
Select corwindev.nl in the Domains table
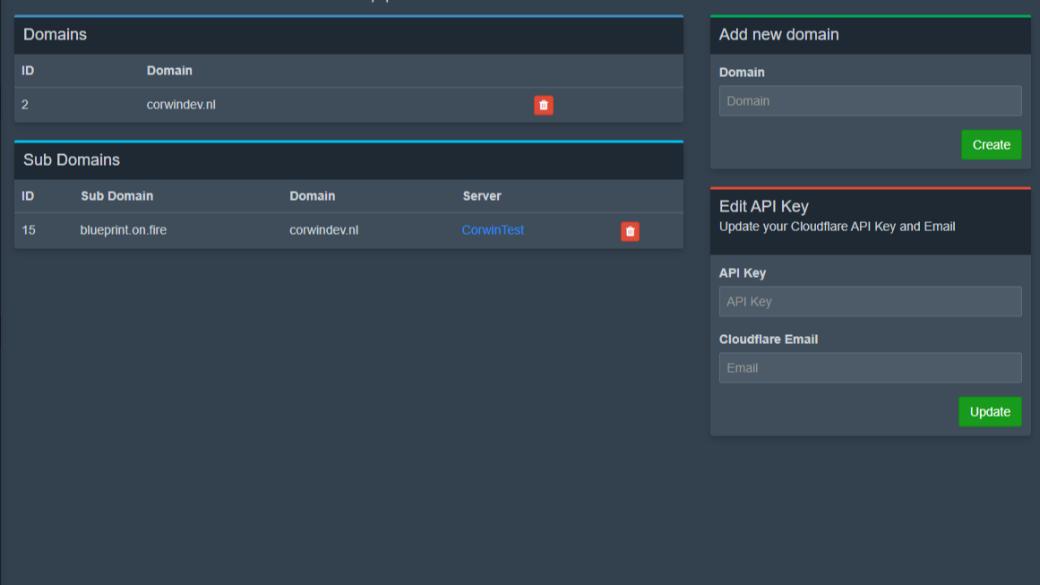(181, 105)
